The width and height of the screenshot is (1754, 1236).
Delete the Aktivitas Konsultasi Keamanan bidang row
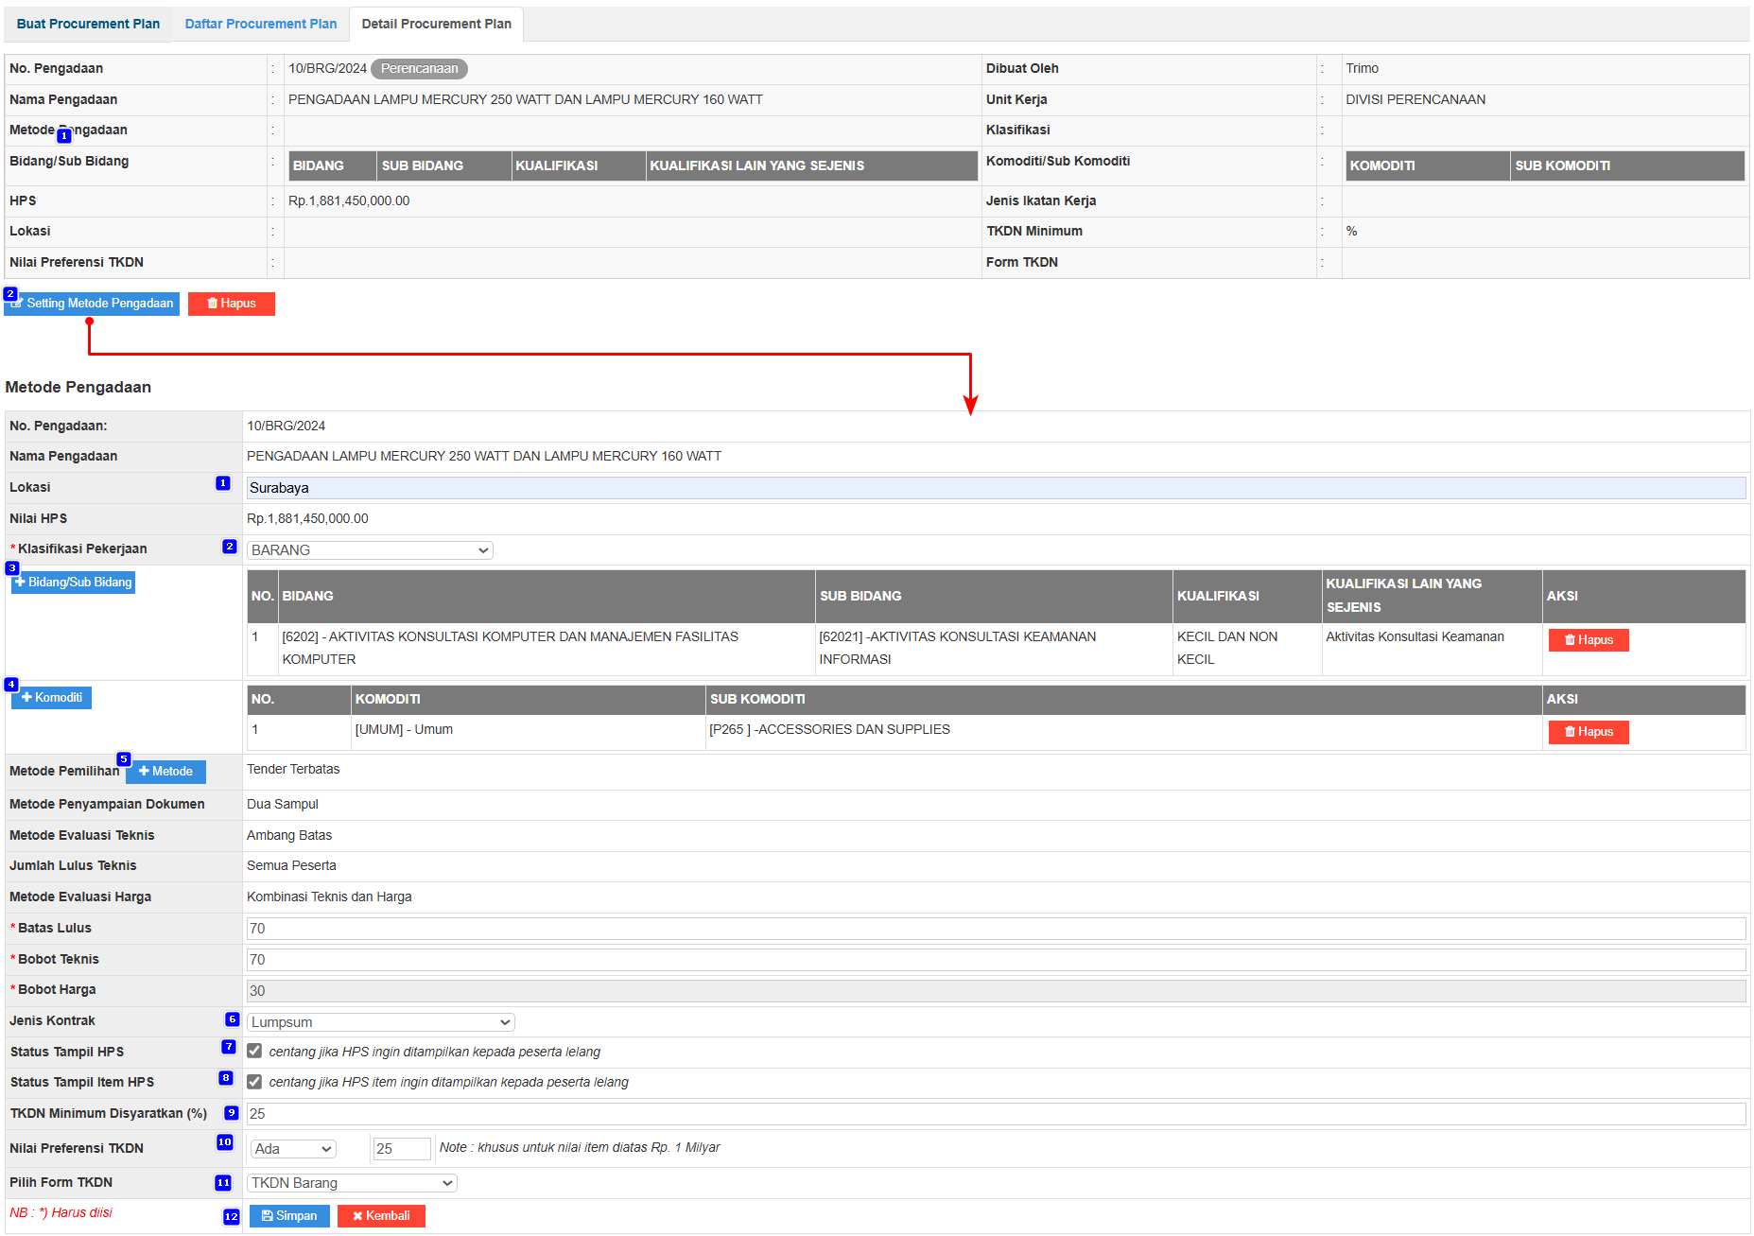(x=1588, y=640)
